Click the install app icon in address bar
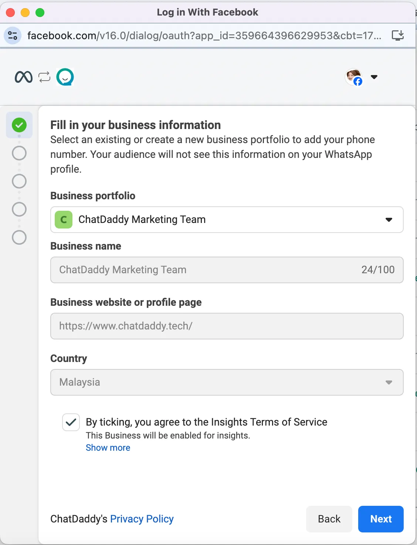The width and height of the screenshot is (417, 545). (x=398, y=35)
